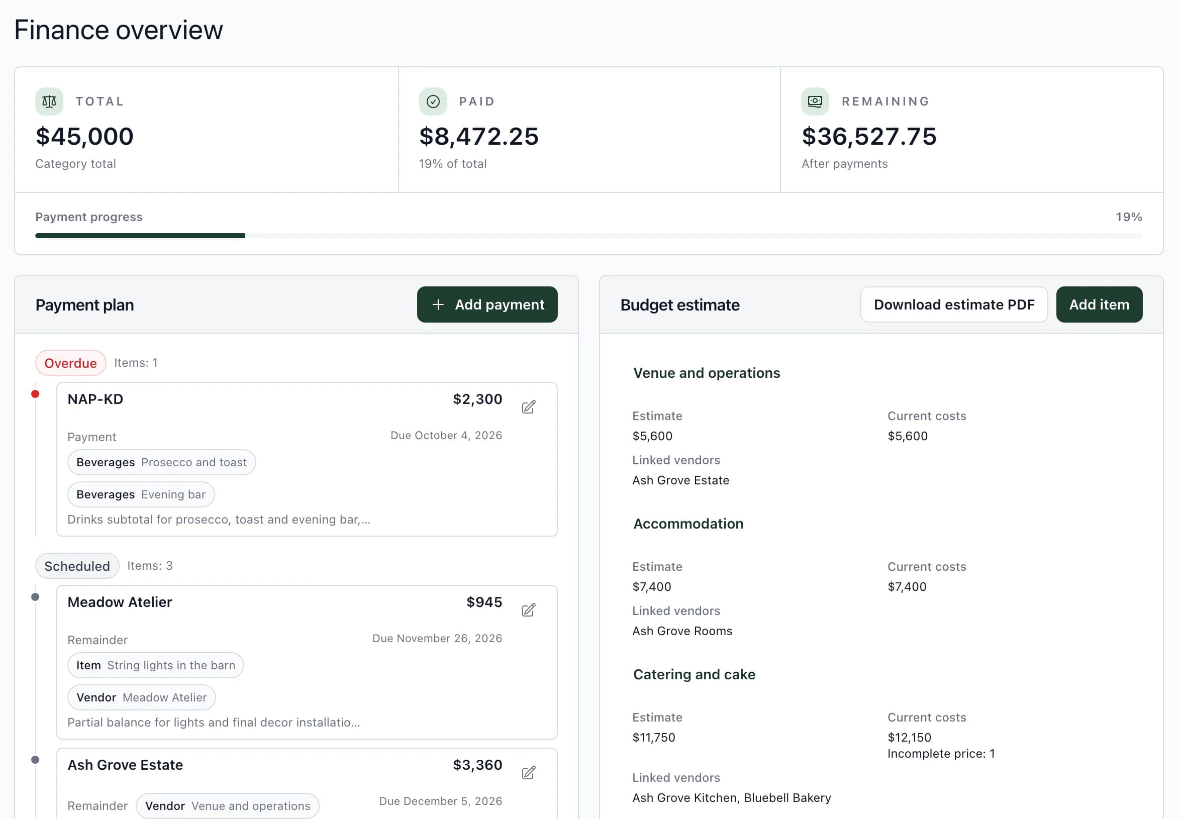Click the Ash Grove Estate payment title

click(125, 765)
